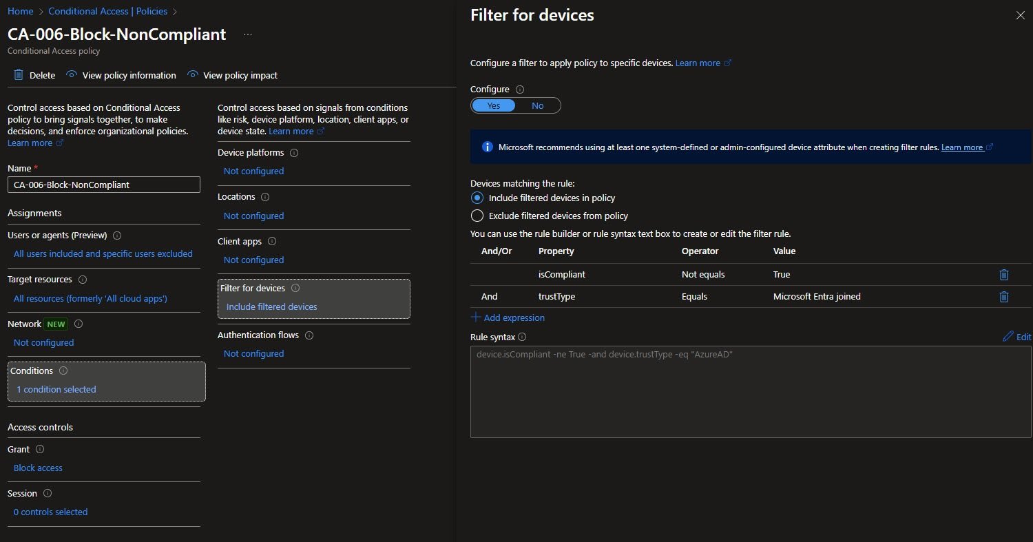Viewport: 1033px width, 542px height.
Task: Click the Delete trash icon in toolbar
Action: point(19,75)
